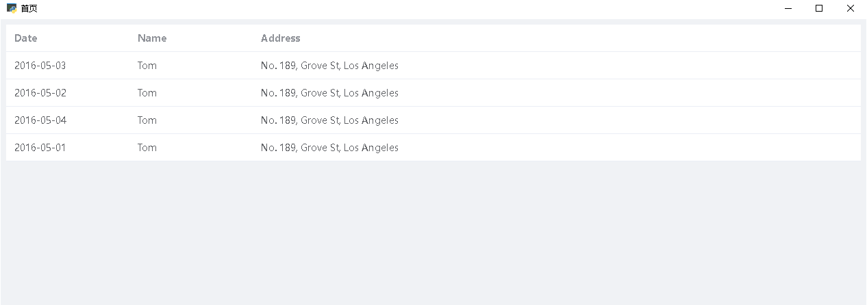Image resolution: width=867 pixels, height=305 pixels.
Task: Select the 2016-05-01 date cell
Action: click(x=40, y=148)
